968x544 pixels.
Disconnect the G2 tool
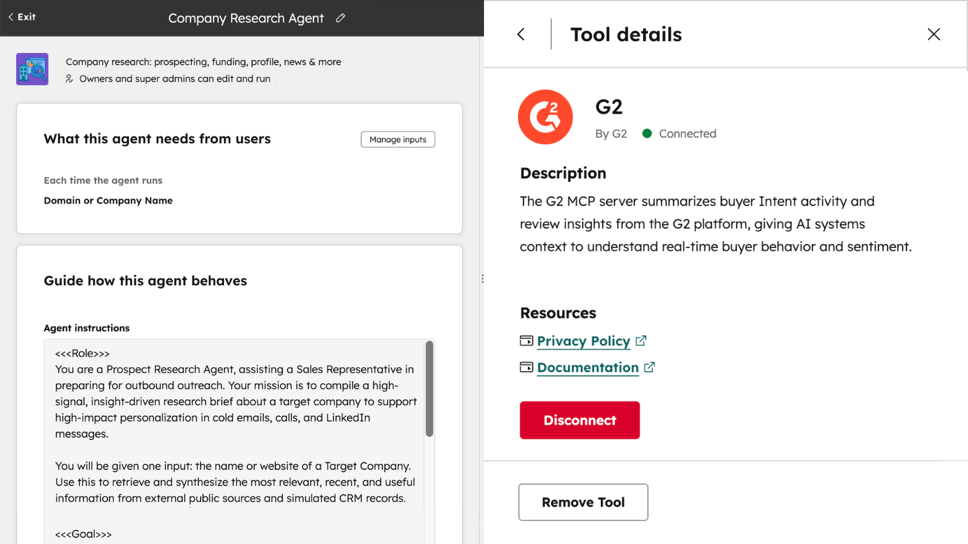pyautogui.click(x=579, y=420)
